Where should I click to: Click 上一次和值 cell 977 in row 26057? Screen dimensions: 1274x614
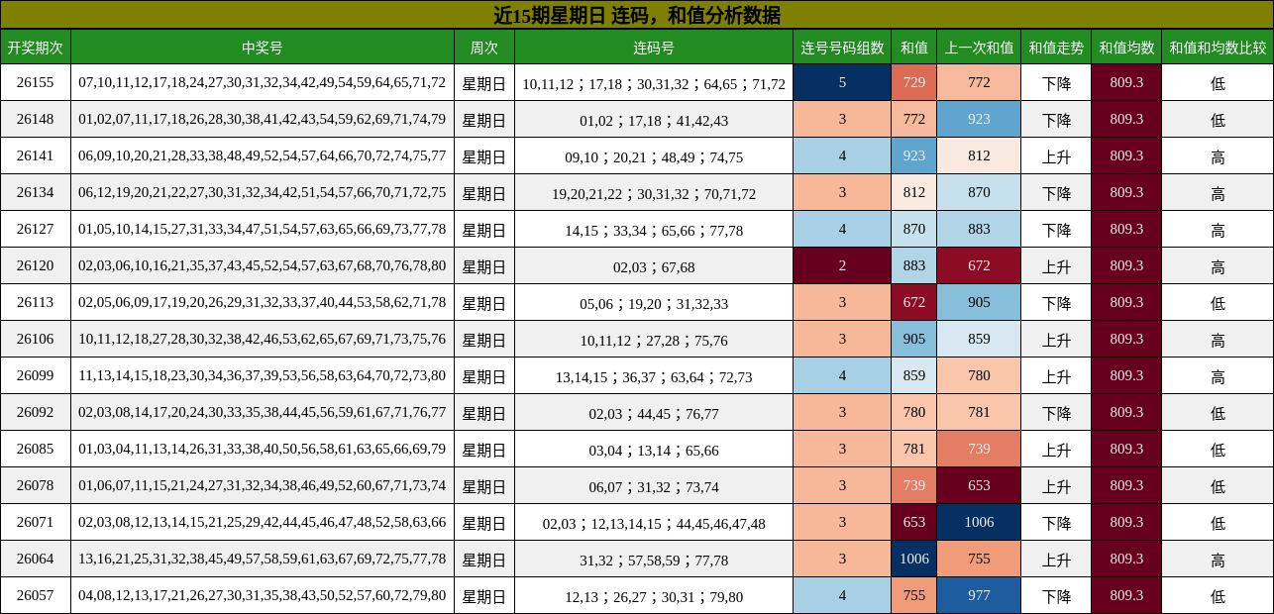(x=979, y=596)
